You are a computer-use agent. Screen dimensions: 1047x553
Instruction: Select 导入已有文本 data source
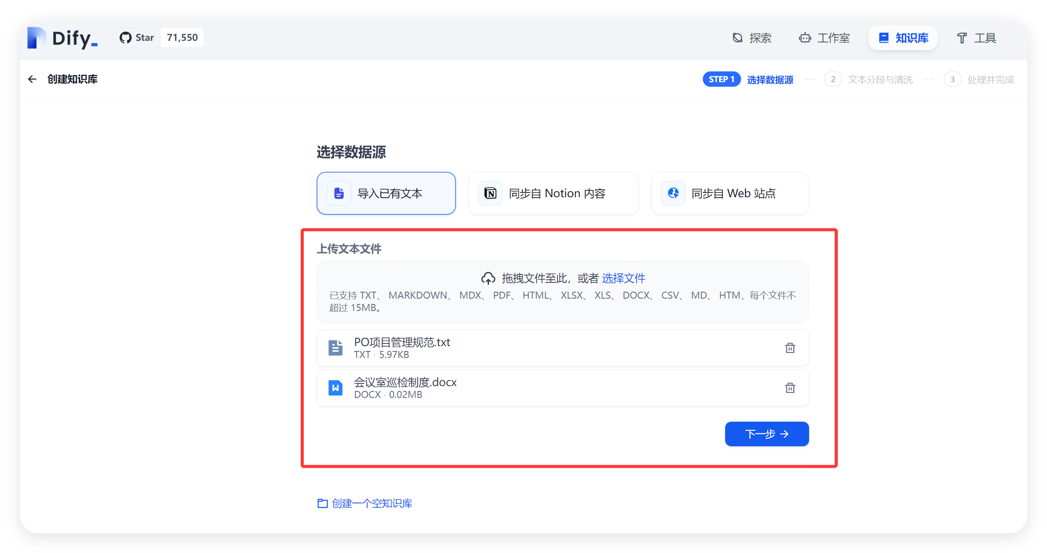tap(386, 193)
